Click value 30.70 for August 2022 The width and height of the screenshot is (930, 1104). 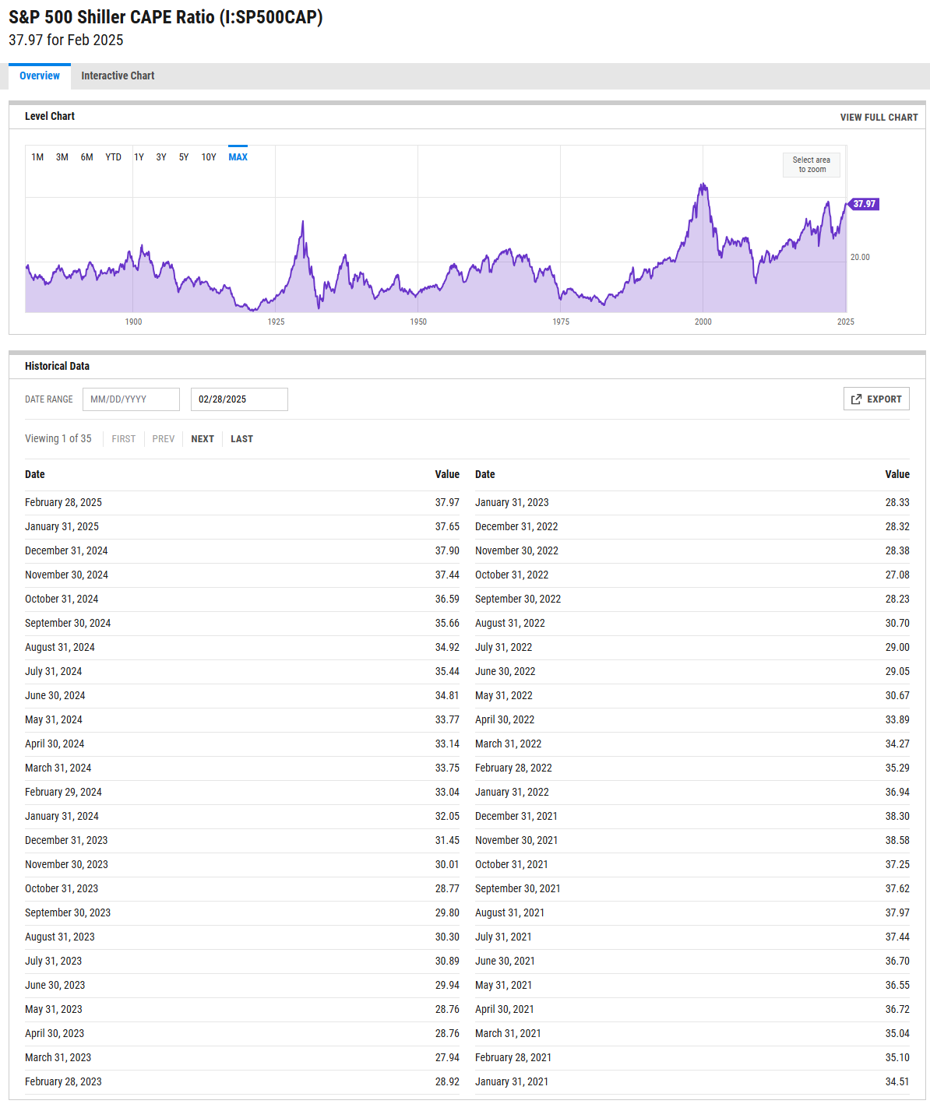(x=897, y=624)
